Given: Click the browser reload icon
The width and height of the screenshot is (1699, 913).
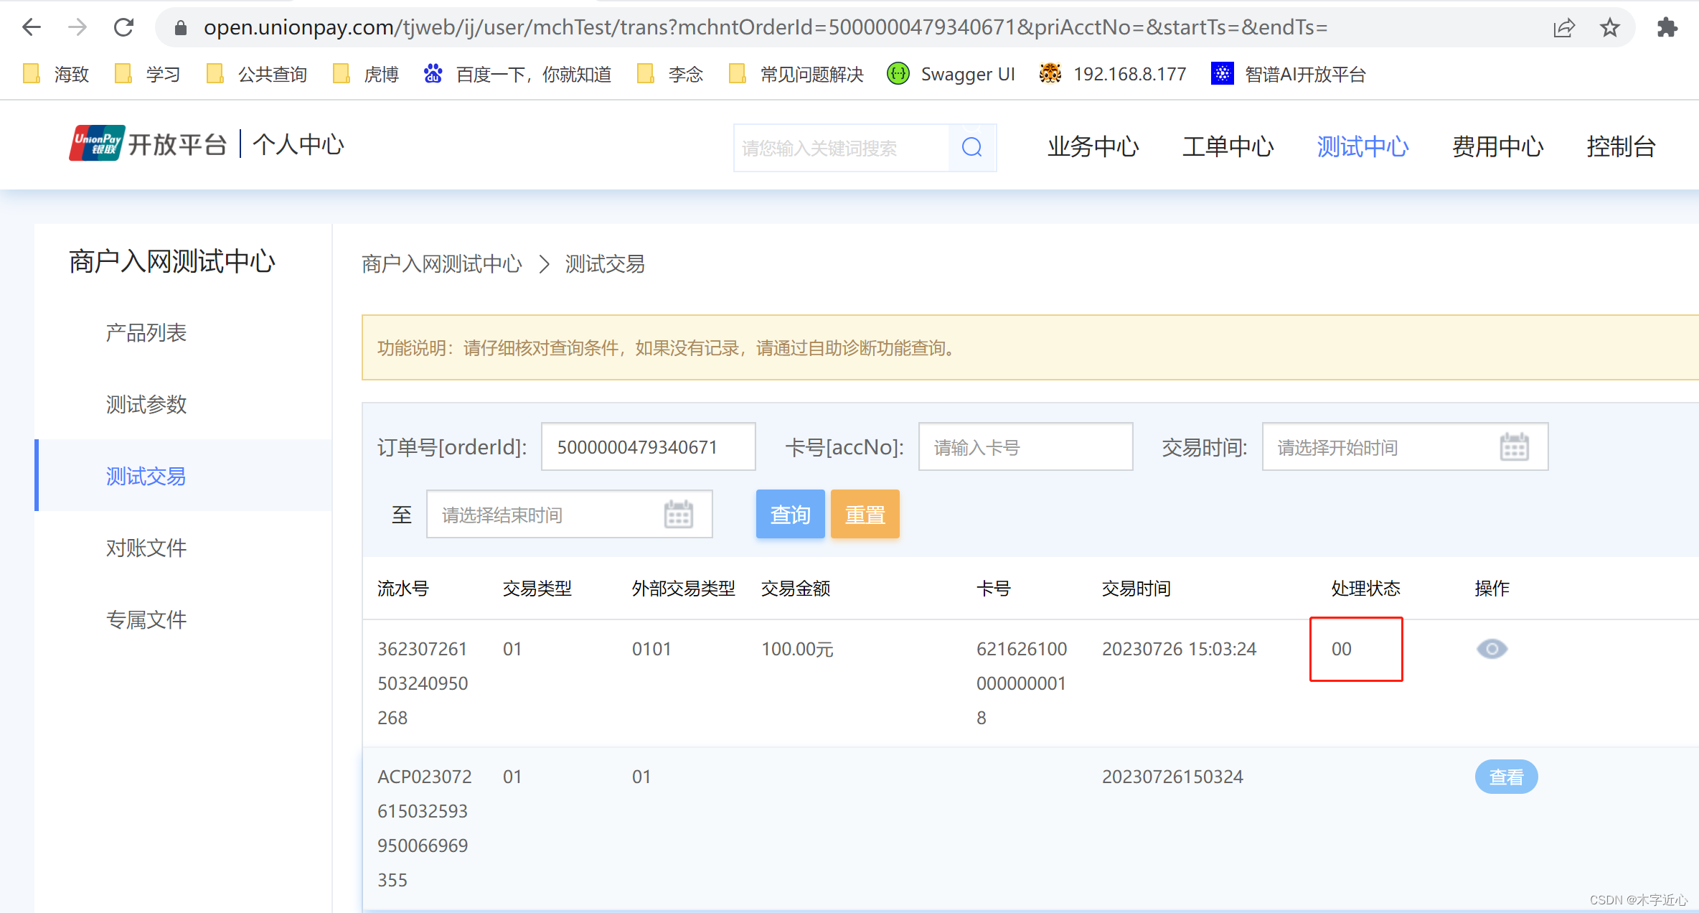Looking at the screenshot, I should (124, 27).
